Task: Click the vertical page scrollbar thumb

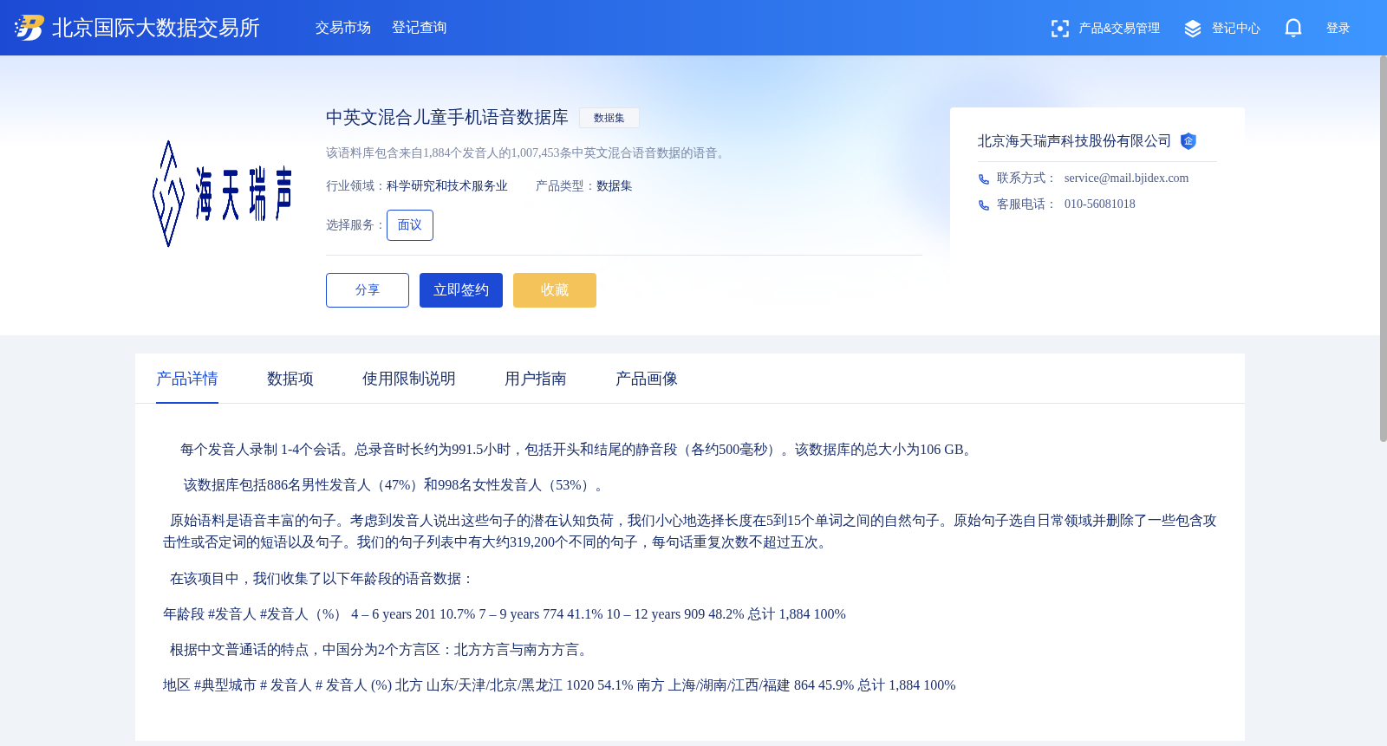Action: coord(1384,249)
